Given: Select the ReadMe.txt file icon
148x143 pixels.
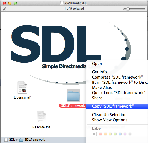Looking at the screenshot, I should click(x=41, y=117).
